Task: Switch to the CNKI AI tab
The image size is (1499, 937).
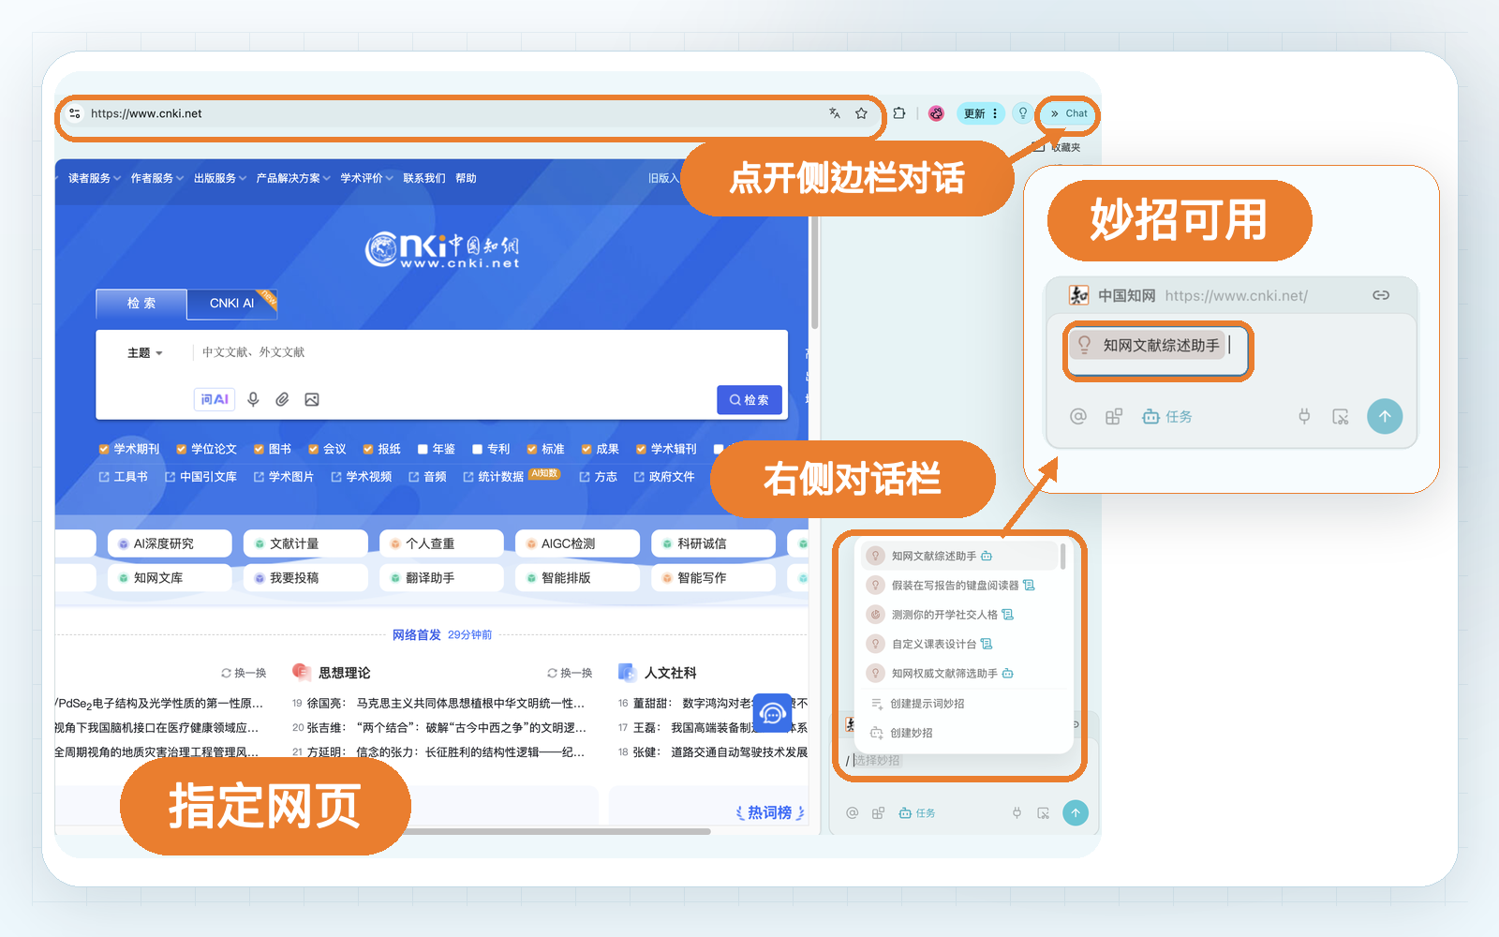Action: click(x=231, y=304)
